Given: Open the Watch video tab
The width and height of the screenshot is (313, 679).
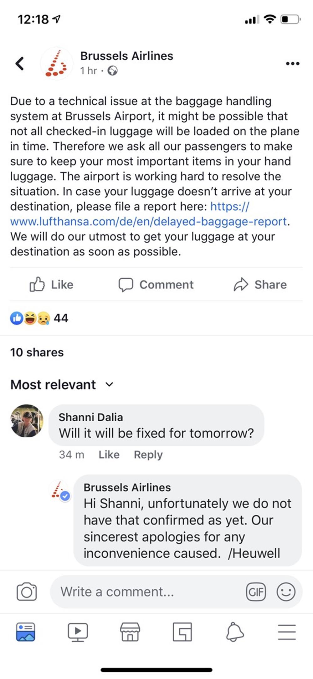Looking at the screenshot, I should tap(78, 632).
